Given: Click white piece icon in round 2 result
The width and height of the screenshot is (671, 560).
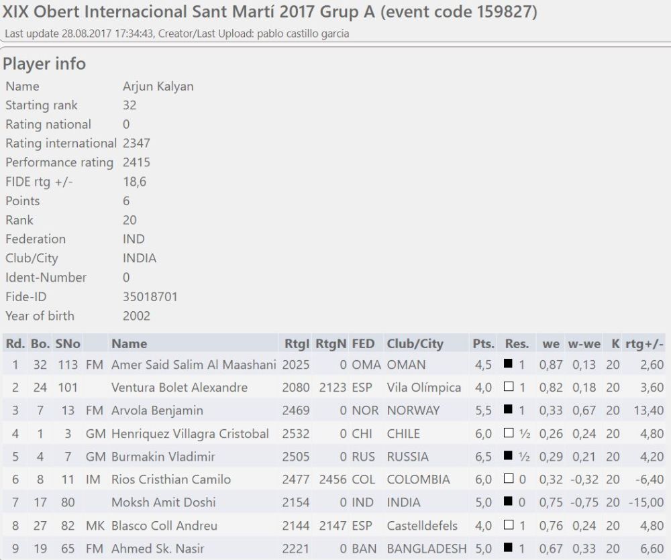Looking at the screenshot, I should tap(509, 388).
